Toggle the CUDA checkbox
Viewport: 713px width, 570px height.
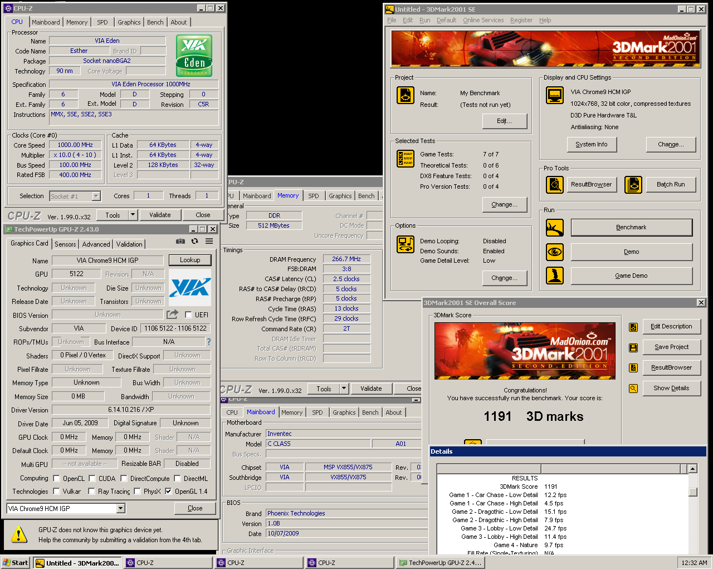(92, 478)
